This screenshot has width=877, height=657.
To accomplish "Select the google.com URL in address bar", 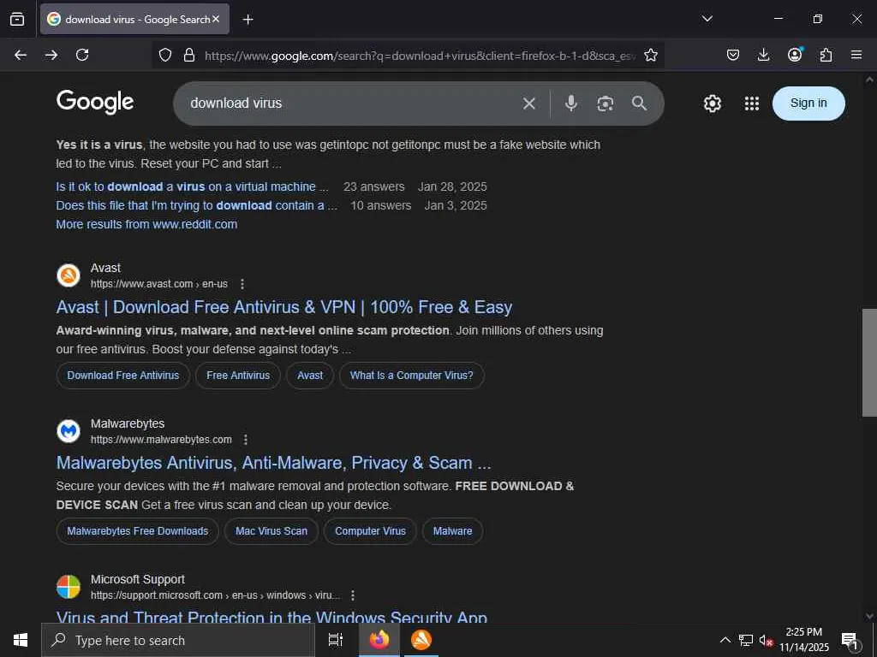I will (x=420, y=56).
